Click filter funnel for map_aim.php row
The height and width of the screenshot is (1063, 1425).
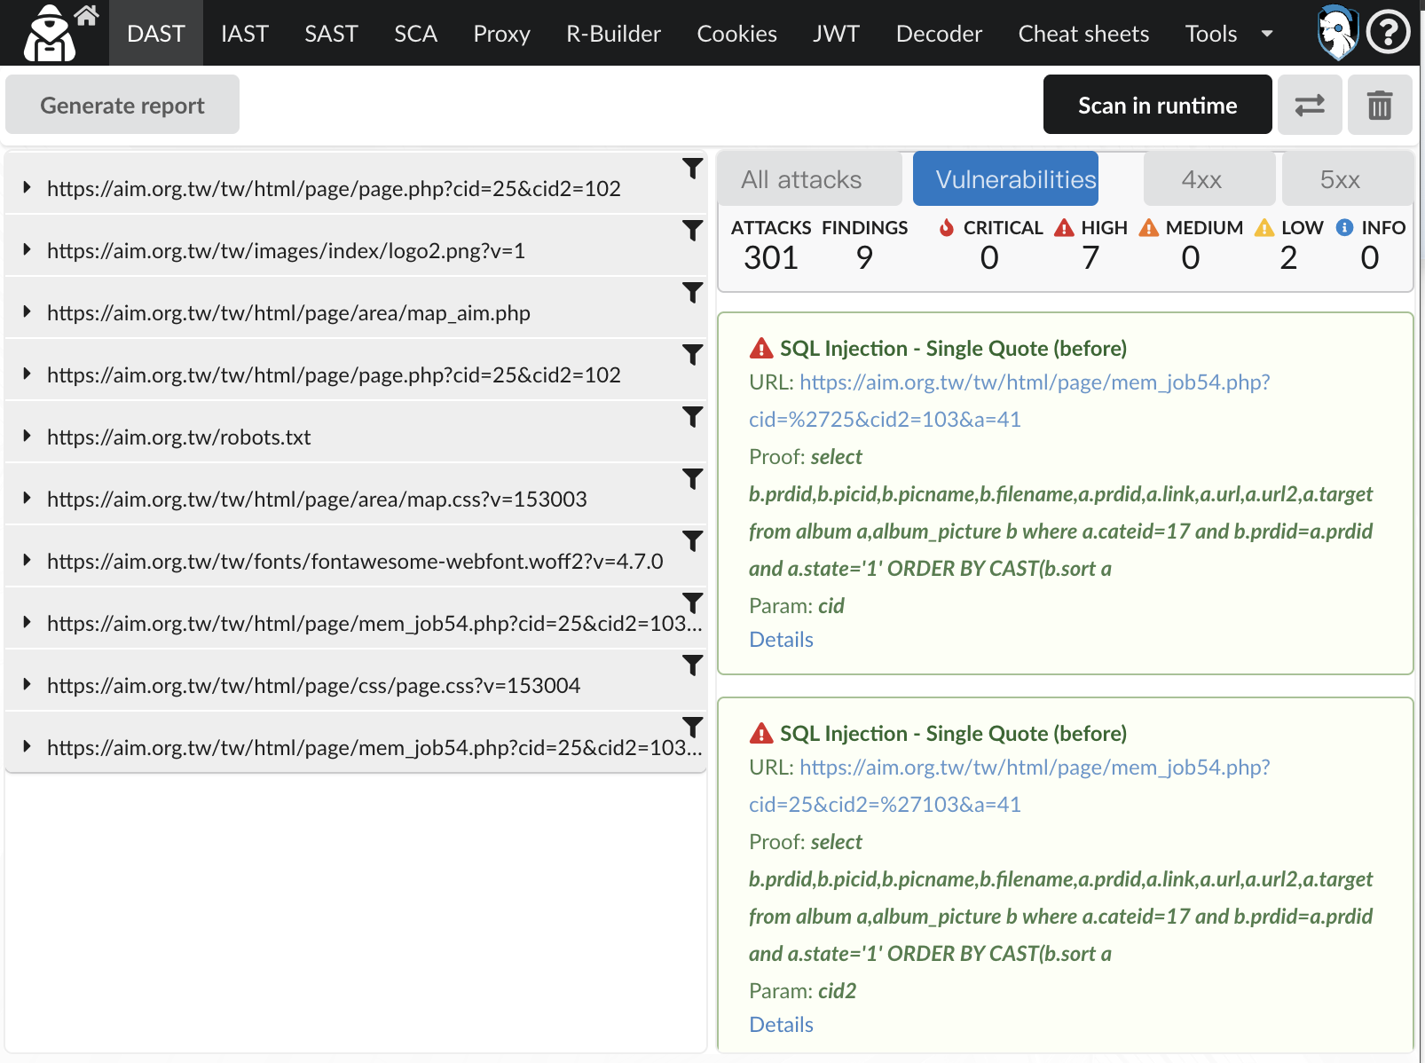coord(693,292)
